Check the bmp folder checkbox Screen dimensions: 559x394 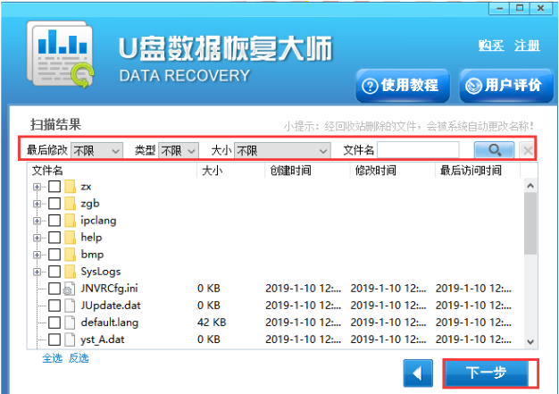click(x=54, y=255)
